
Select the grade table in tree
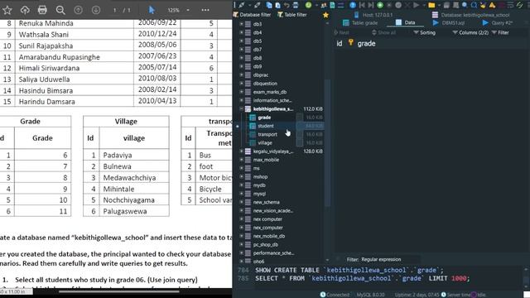264,118
